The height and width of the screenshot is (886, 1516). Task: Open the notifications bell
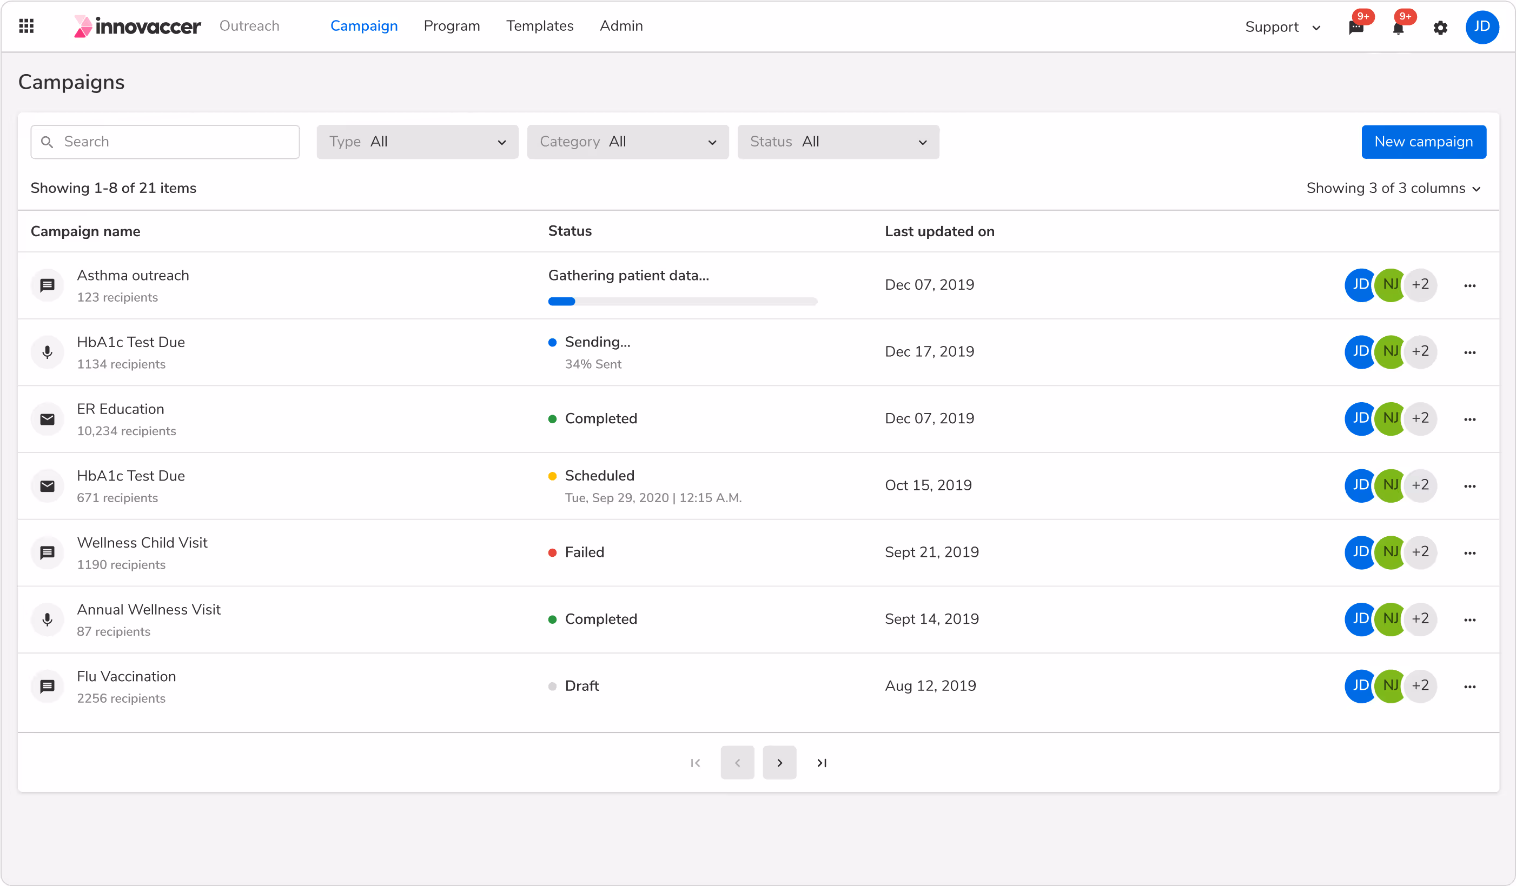[x=1398, y=28]
